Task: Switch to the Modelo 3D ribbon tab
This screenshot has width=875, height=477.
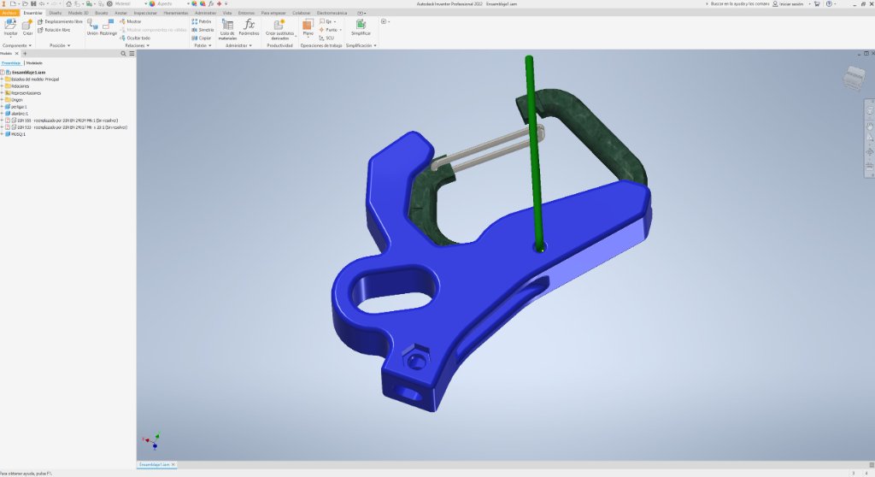Action: [x=78, y=13]
